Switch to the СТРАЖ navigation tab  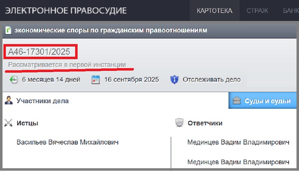pos(258,10)
